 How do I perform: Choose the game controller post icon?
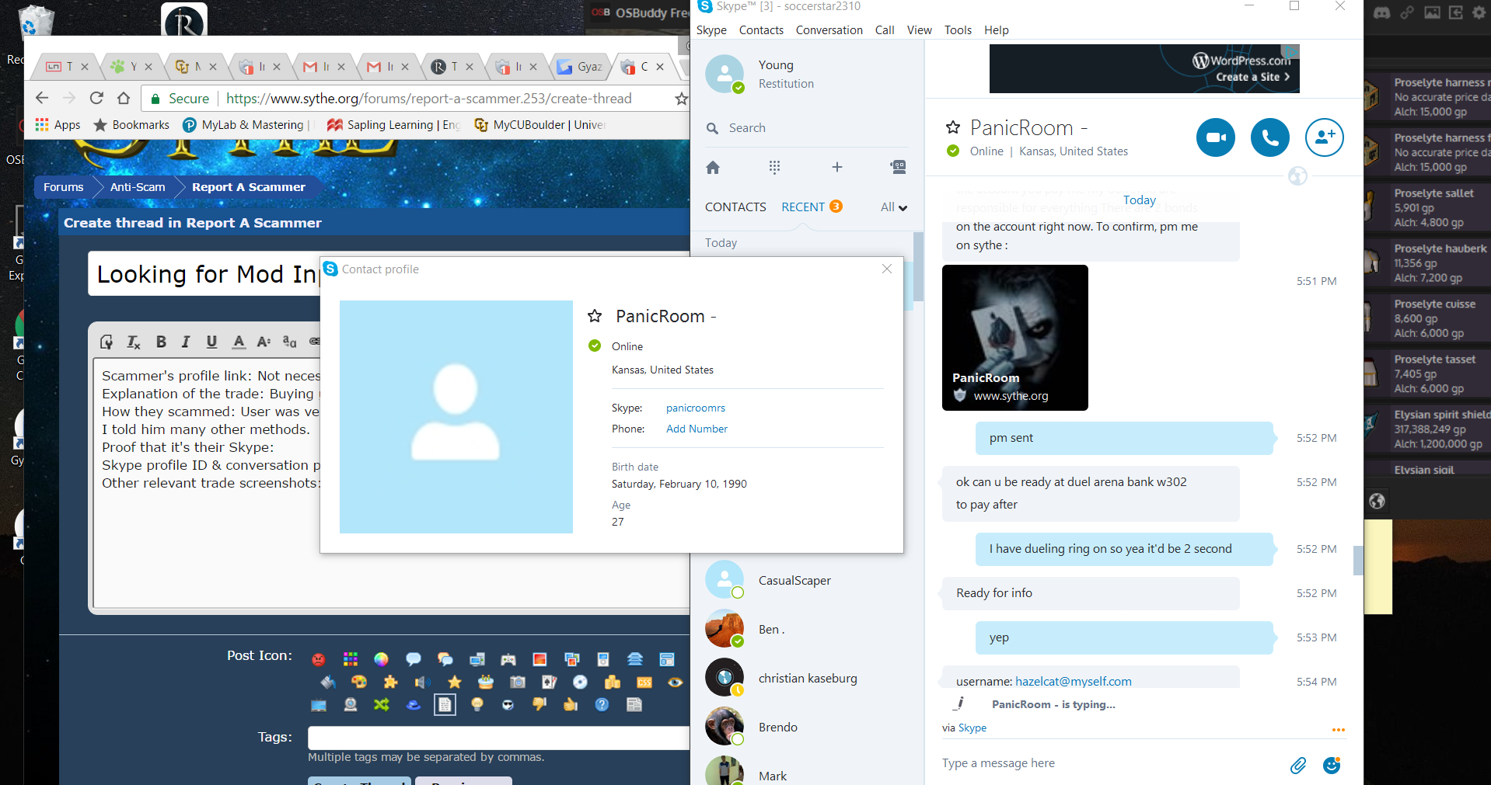508,659
